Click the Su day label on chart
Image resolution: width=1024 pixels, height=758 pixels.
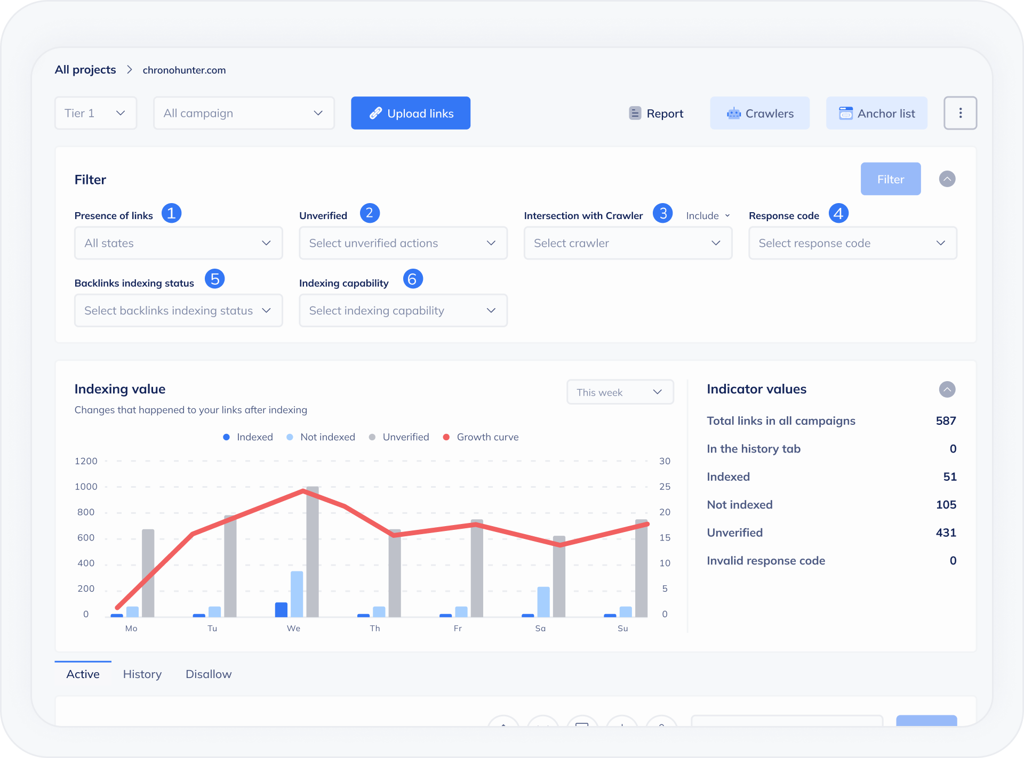point(622,628)
